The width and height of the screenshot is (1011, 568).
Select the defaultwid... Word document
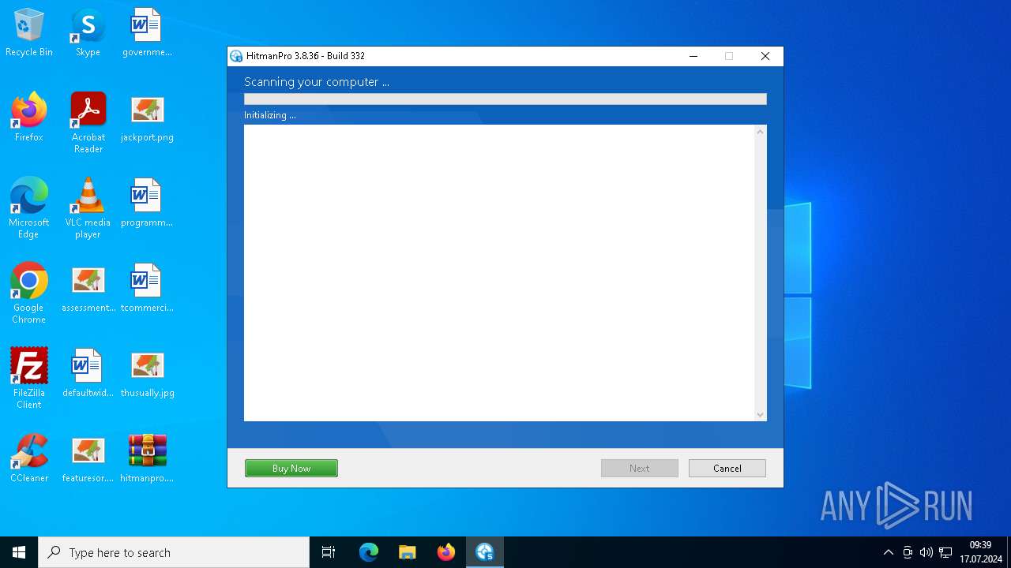coord(88,373)
